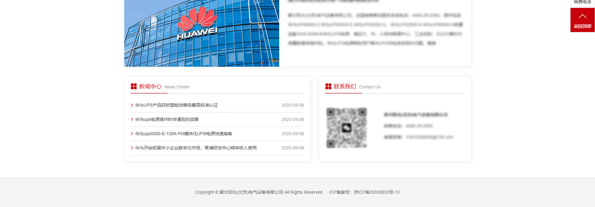This screenshot has width=595, height=207.
Task: Click the arrow bullet before 华为ups5000-E-125K-FM item
Action: click(x=132, y=134)
